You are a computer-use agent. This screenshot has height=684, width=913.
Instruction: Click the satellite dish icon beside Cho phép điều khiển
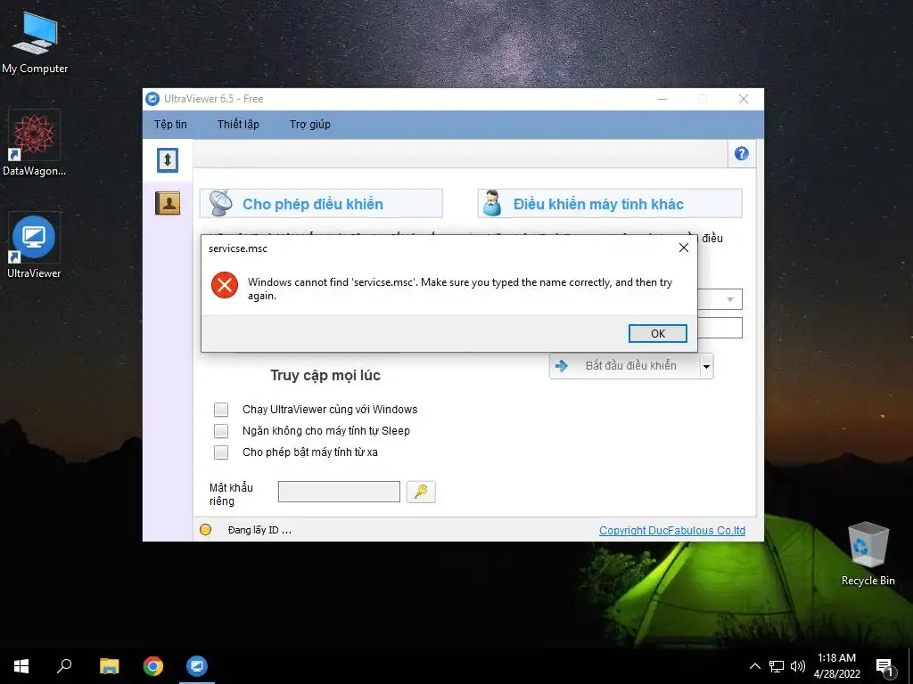[221, 203]
